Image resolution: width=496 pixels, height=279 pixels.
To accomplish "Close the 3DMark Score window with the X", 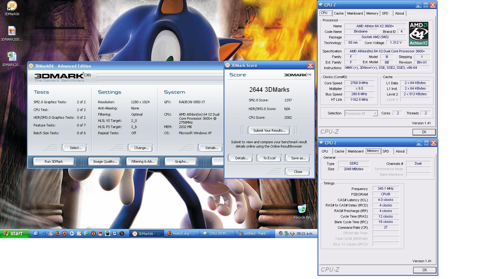I will click(310, 65).
